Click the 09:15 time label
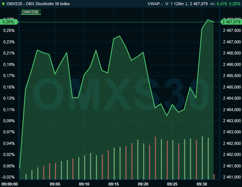 coord(114,184)
